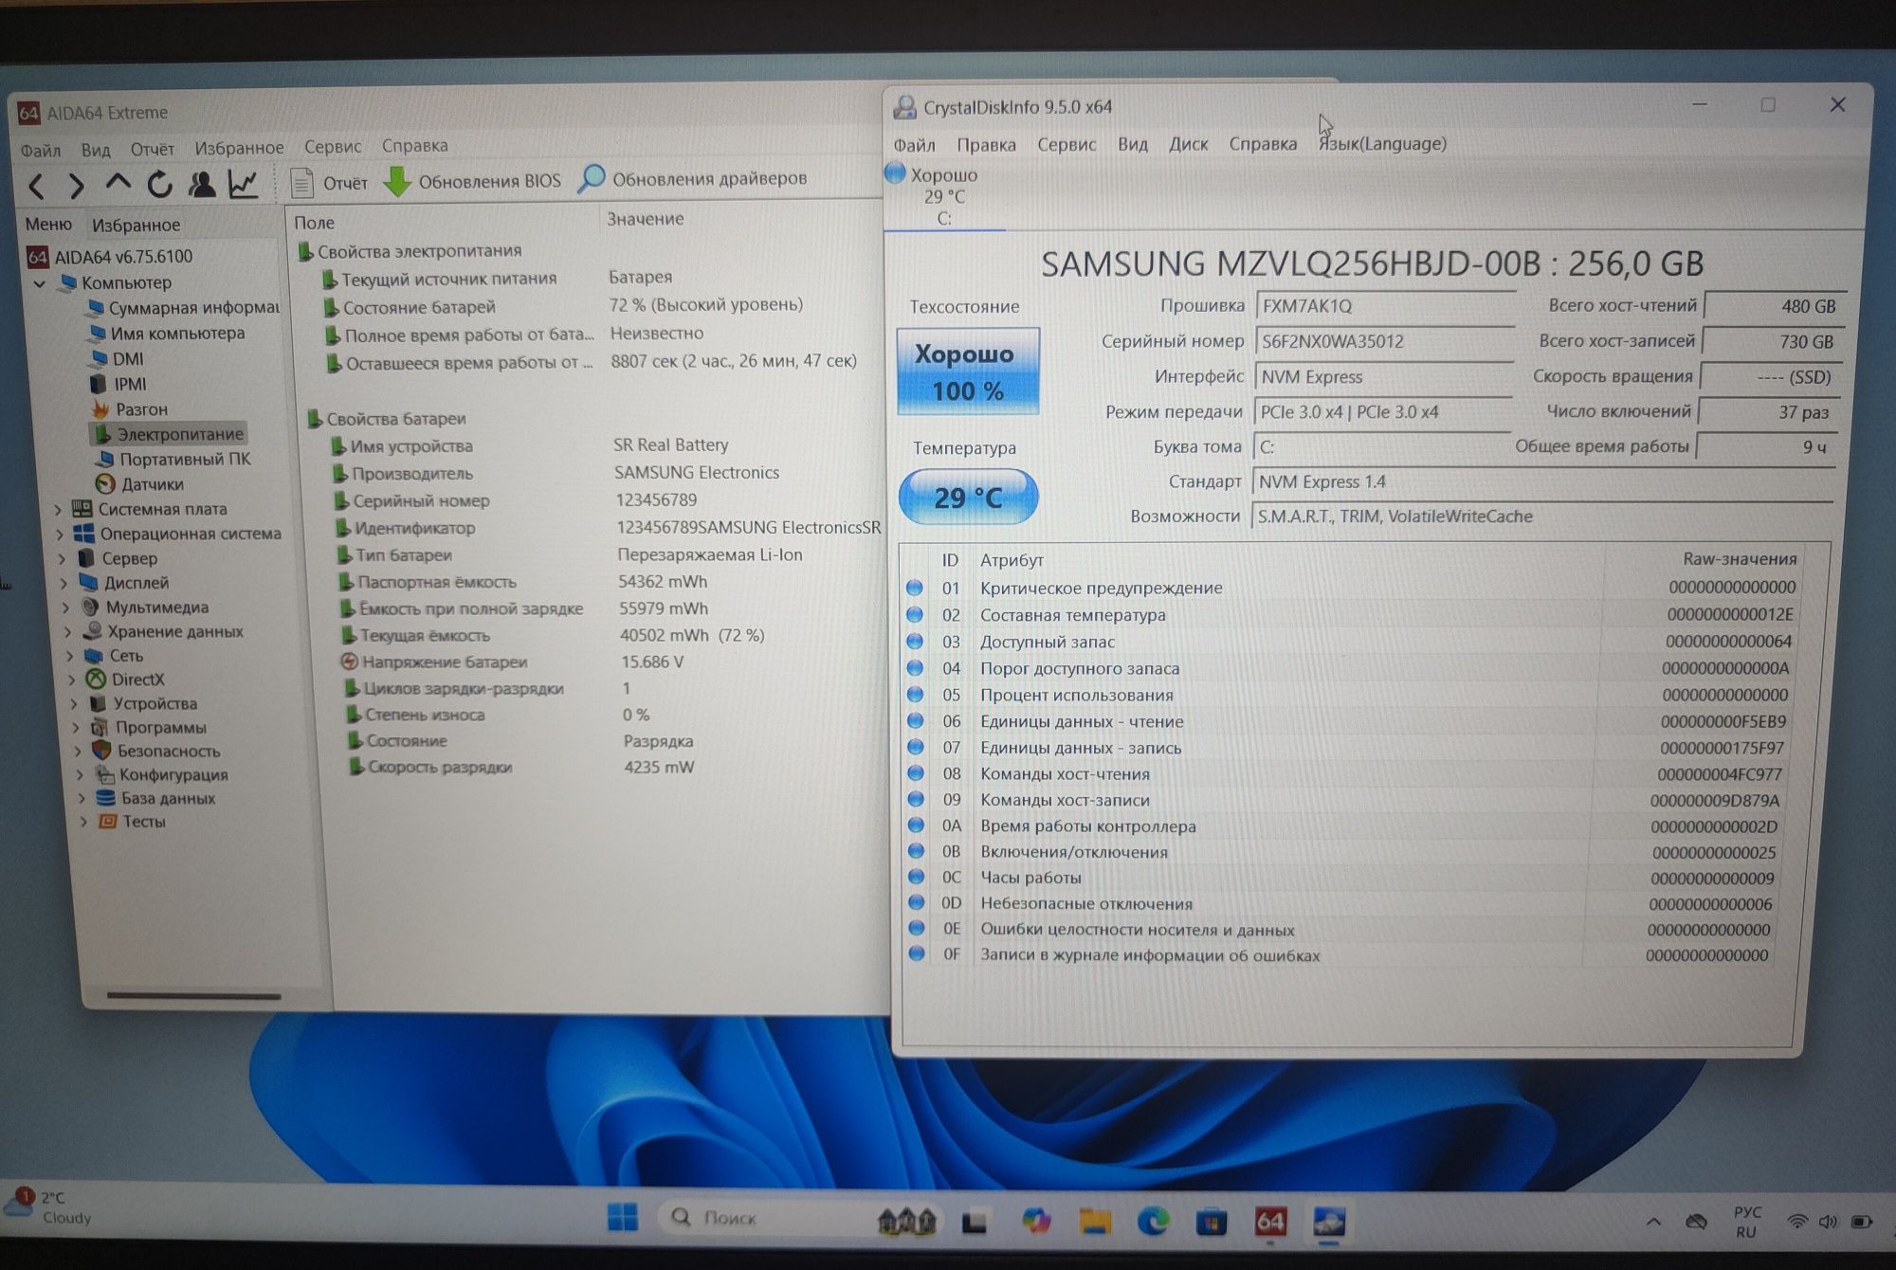Switch to Меню tab in AIDA64 sidebar
1896x1270 pixels.
click(x=48, y=225)
